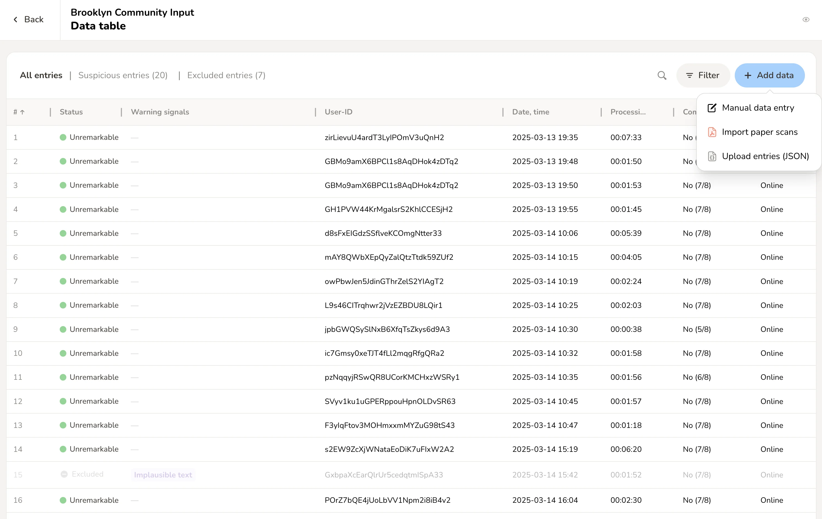Image resolution: width=822 pixels, height=519 pixels.
Task: Select user ID zirLievuU4ardT3LyIPOmV3uQnH2
Action: (384, 138)
